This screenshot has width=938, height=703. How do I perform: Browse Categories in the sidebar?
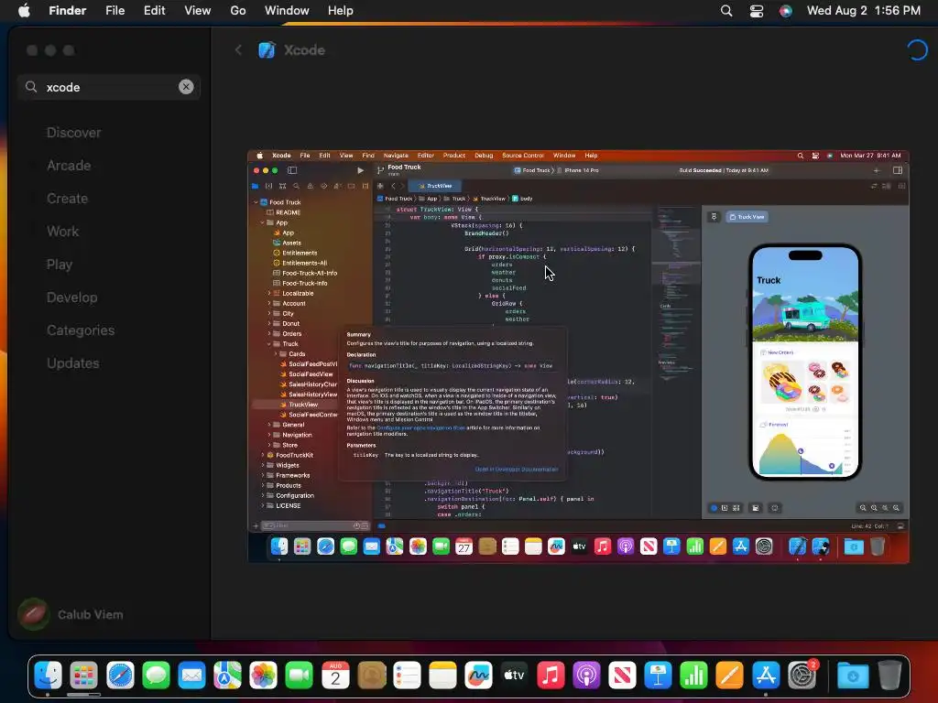pyautogui.click(x=81, y=330)
